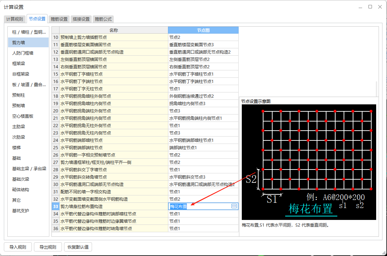Image resolution: width=387 pixels, height=256 pixels.
Task: Select row 27 剪力墙遇框架柱/框支柱/端柱平齐一侧
Action: (113, 162)
